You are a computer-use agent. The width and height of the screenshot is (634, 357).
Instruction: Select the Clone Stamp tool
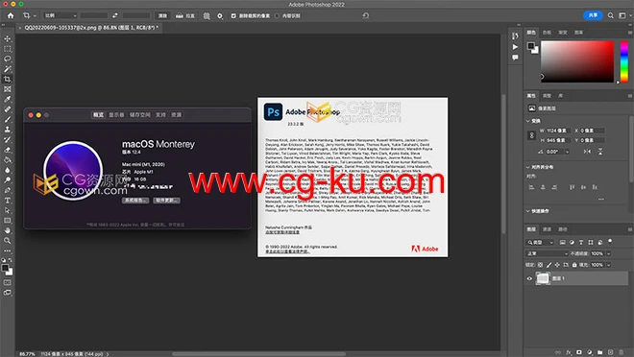coord(8,130)
